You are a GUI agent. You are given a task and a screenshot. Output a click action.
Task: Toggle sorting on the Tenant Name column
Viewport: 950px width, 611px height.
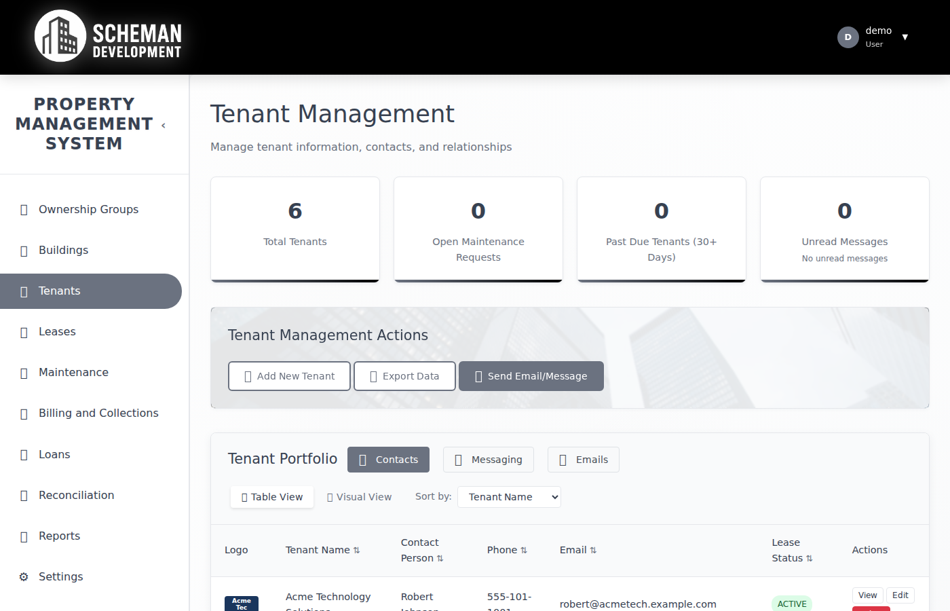pyautogui.click(x=356, y=550)
